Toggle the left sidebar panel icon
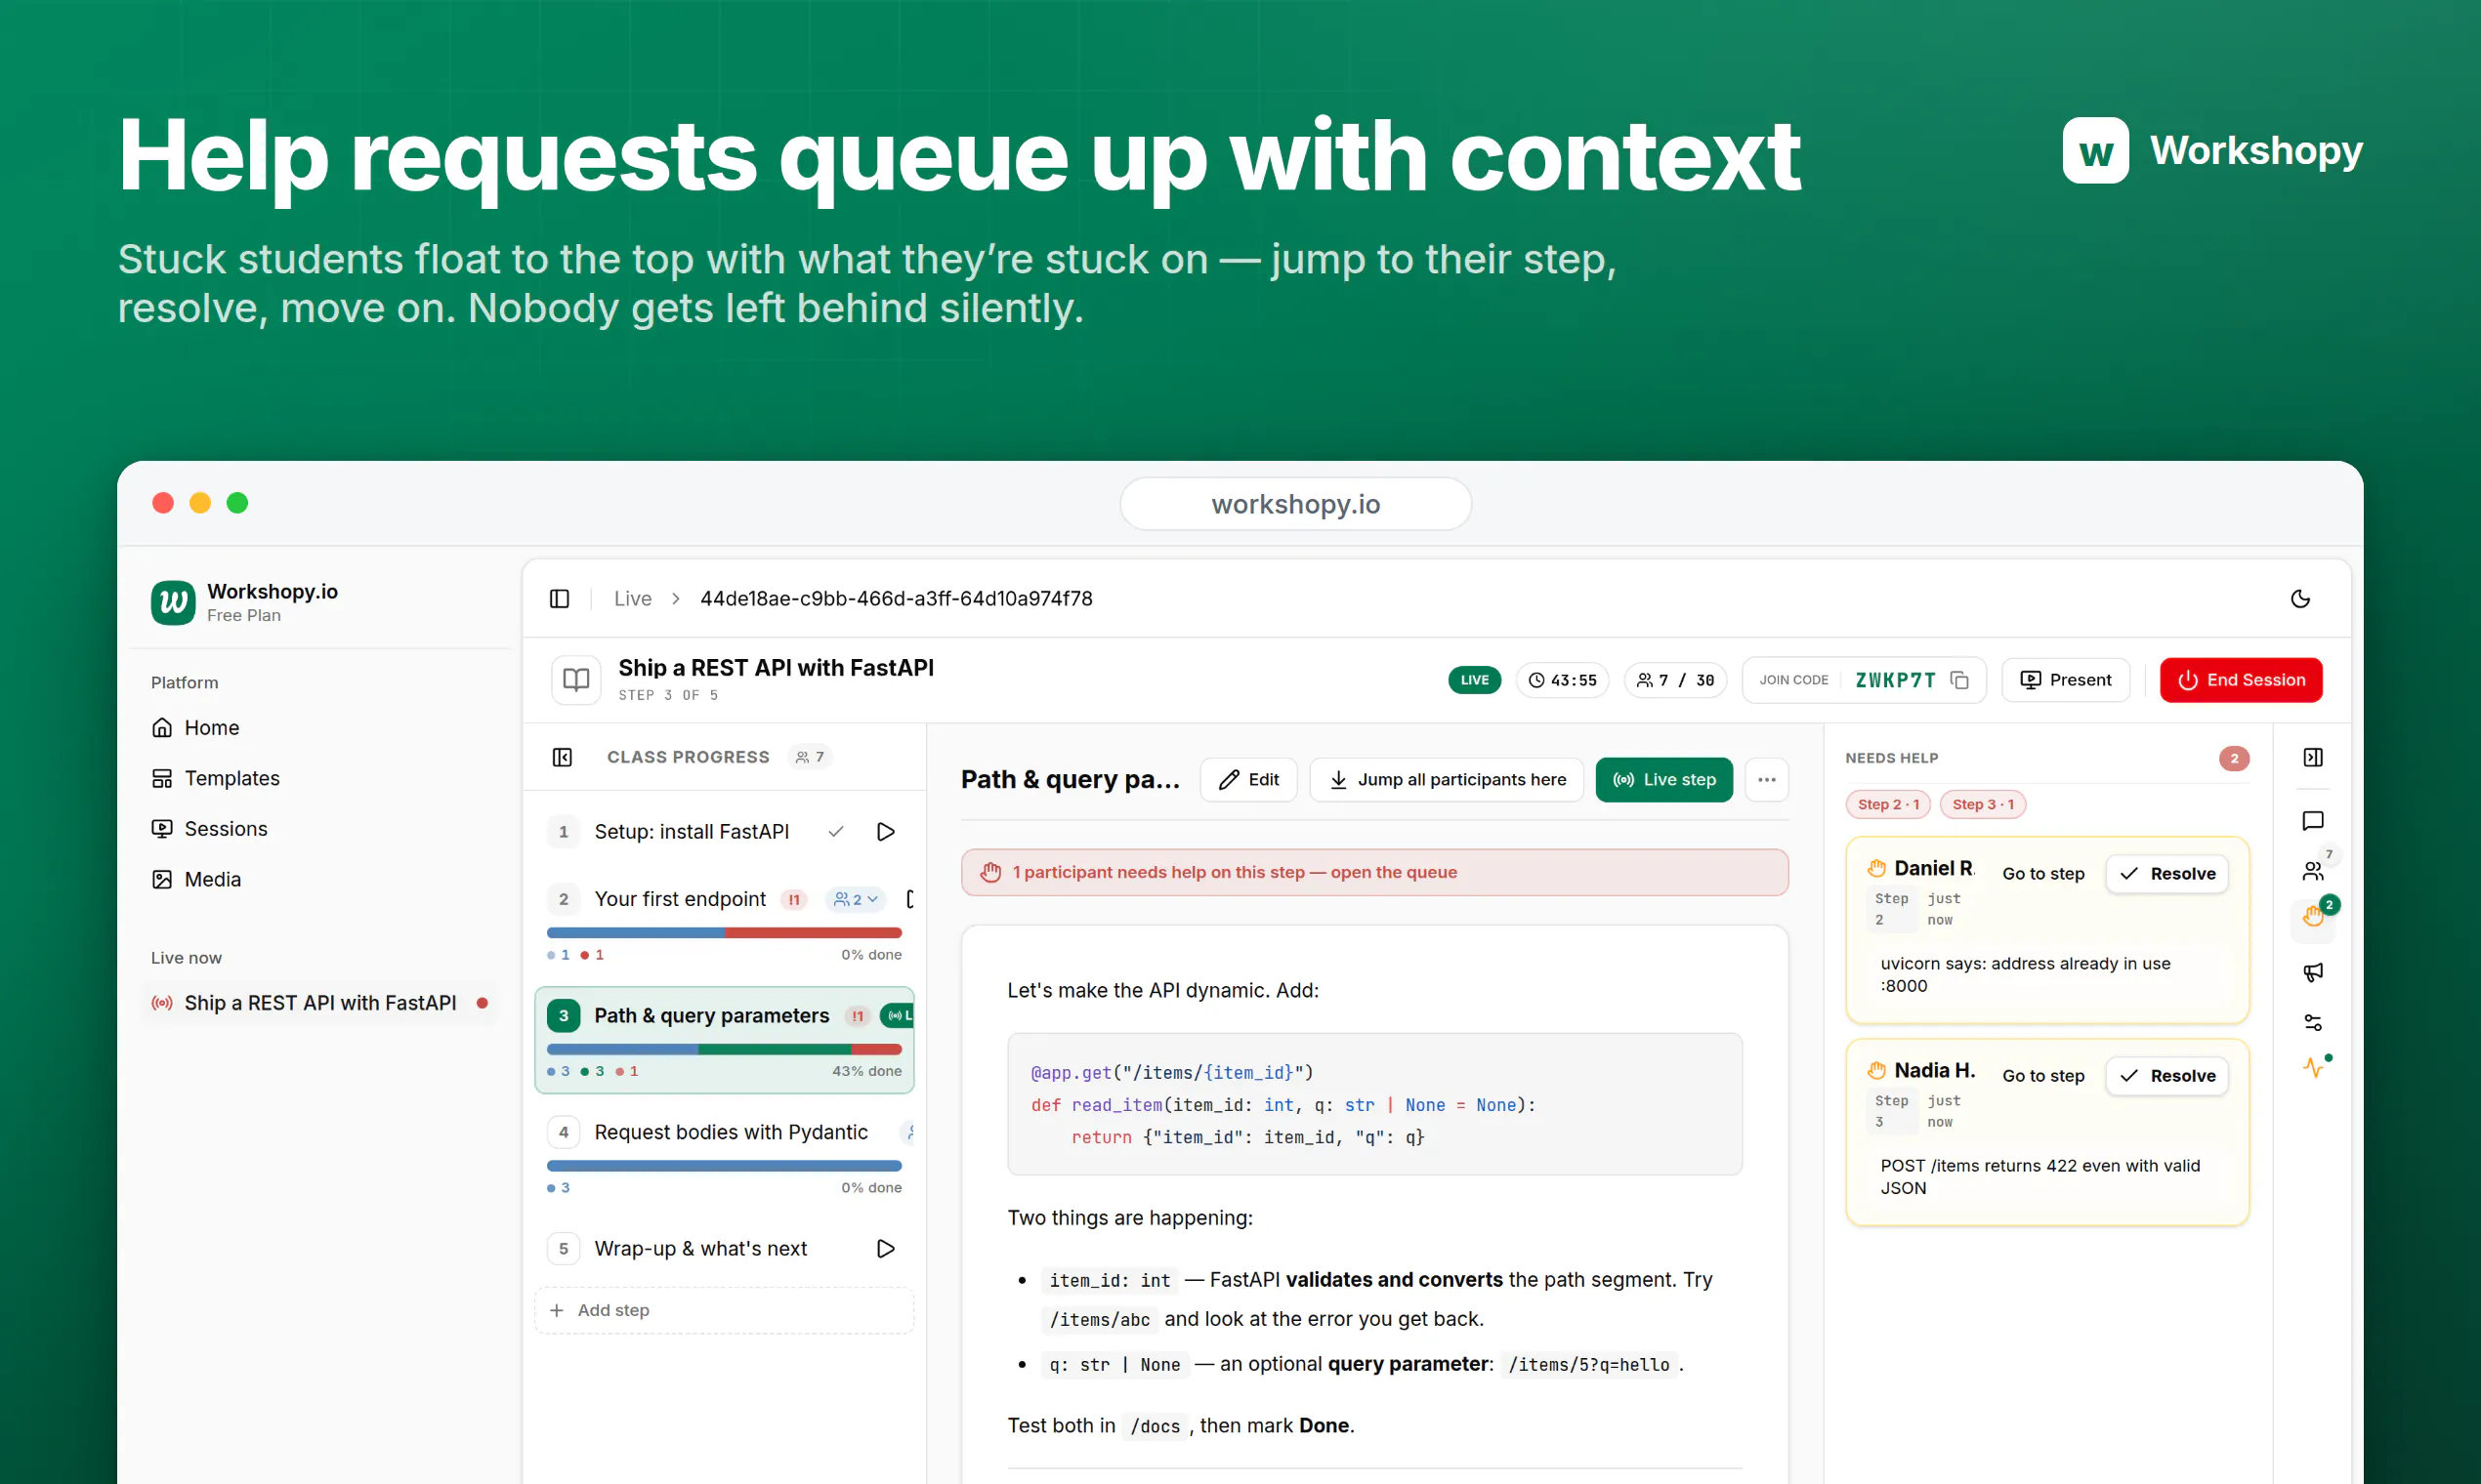The width and height of the screenshot is (2481, 1484). (560, 598)
